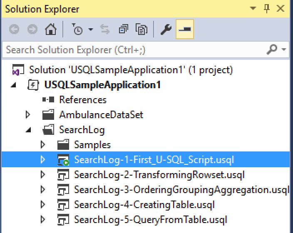
Task: Click the Home toolbar icon
Action: tap(51, 30)
